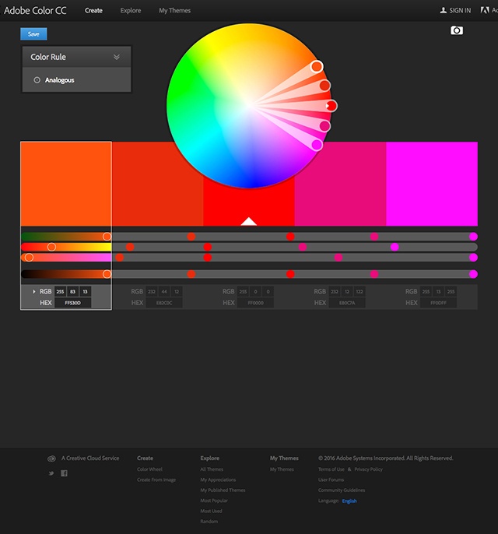Viewport: 498px width, 534px height.
Task: Open the My Published Themes footer link
Action: tap(223, 490)
